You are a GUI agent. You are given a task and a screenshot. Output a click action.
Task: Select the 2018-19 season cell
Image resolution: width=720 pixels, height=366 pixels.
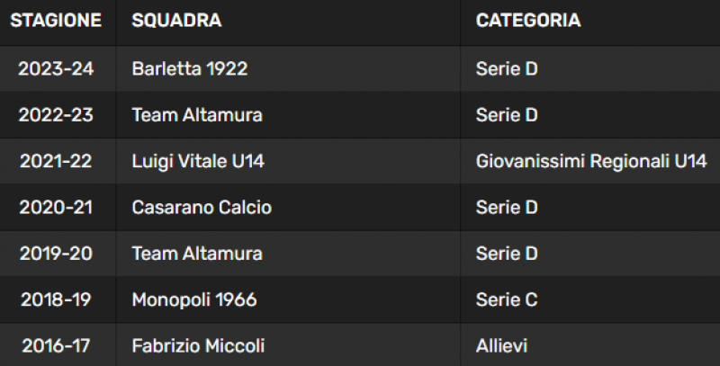(56, 300)
